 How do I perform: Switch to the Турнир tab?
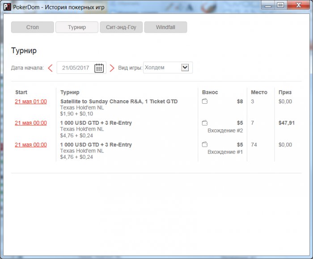pyautogui.click(x=77, y=27)
